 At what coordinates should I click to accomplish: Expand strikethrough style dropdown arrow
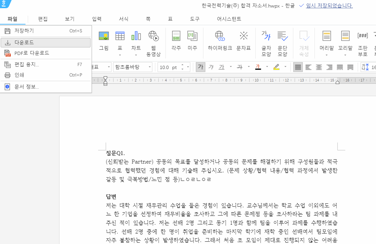pos(249,67)
